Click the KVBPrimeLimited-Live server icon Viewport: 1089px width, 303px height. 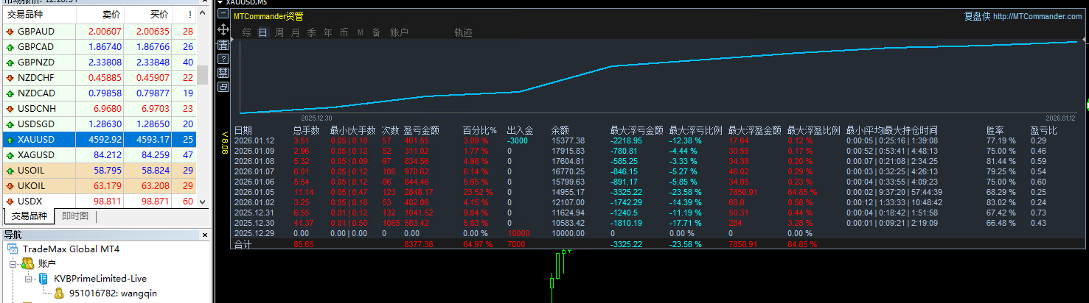pos(44,279)
